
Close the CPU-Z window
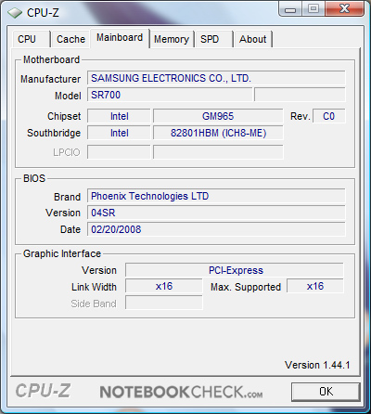tap(345, 8)
